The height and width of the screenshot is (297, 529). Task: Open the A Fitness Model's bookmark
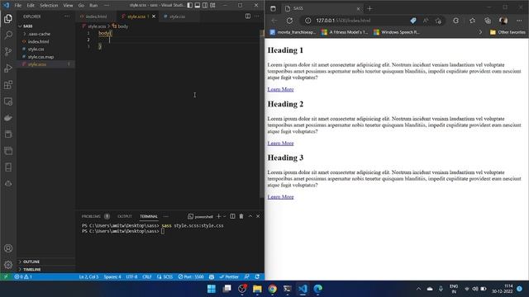345,32
